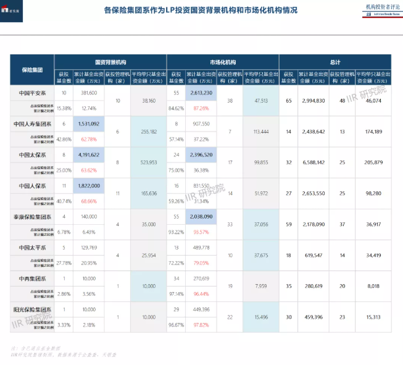Click the 保险集团 column header
Image resolution: width=403 pixels, height=365 pixels.
pos(32,70)
